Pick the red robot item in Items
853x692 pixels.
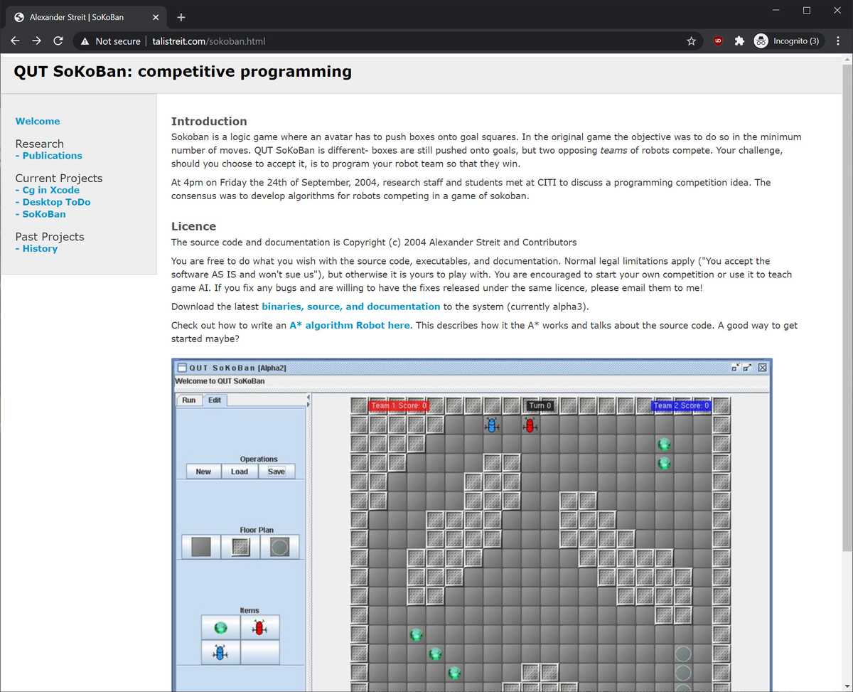259,628
